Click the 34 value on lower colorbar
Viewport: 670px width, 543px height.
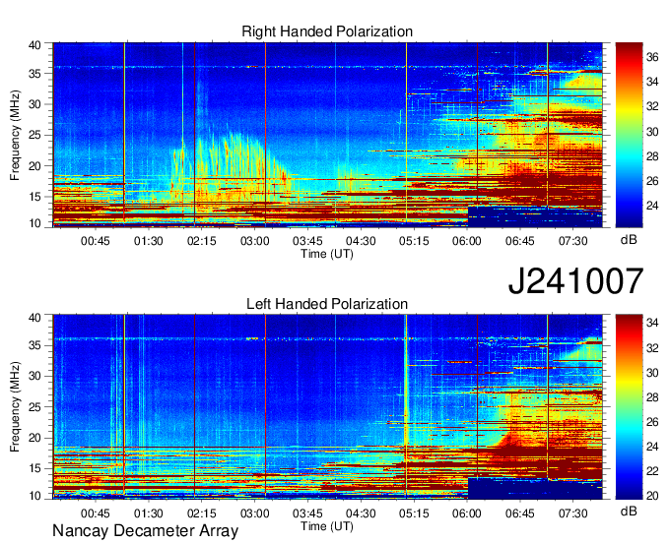pyautogui.click(x=652, y=323)
